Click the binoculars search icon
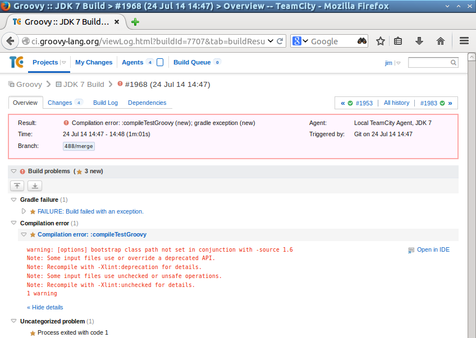 click(x=361, y=41)
